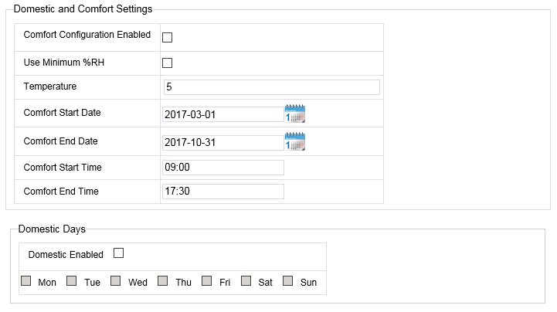Screen dimensions: 557x312
Task: Click the Comfort Configuration Enabled label
Action: tap(87, 35)
